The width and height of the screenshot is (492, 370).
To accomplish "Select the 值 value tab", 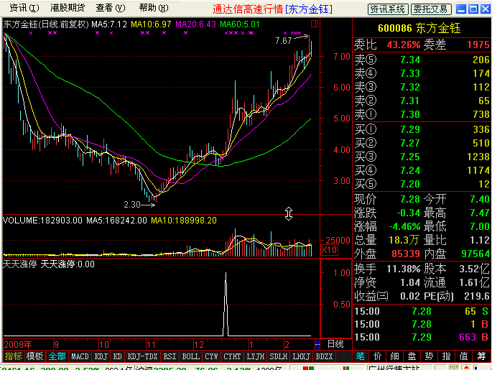I will tap(464, 356).
